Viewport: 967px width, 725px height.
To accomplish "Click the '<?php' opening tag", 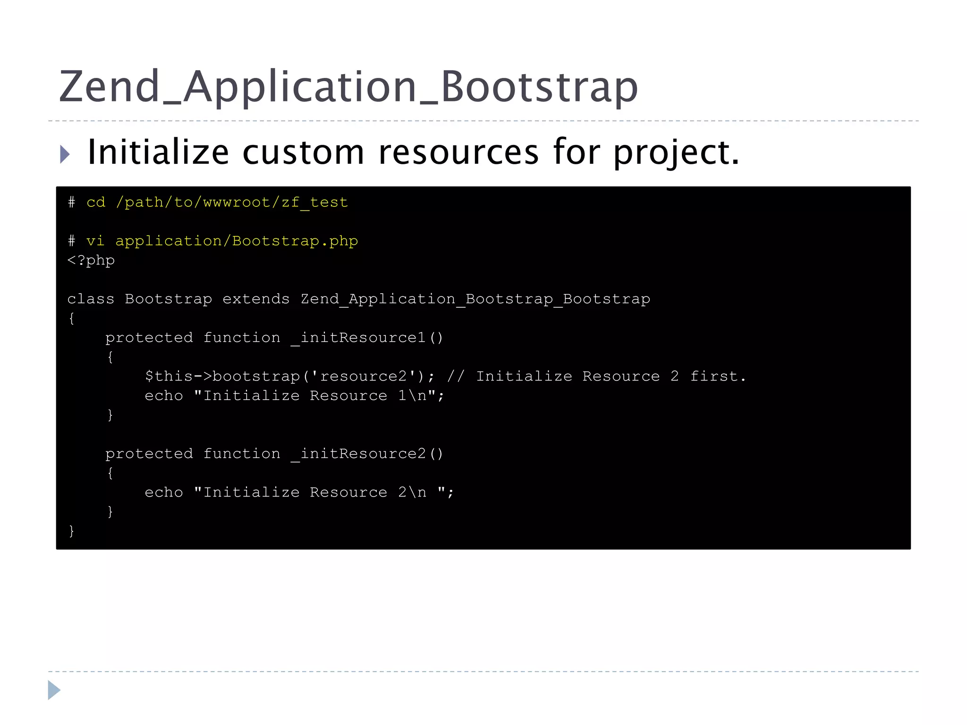I will [x=91, y=261].
